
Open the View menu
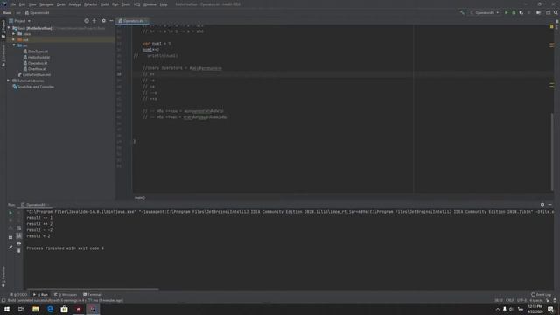32,4
